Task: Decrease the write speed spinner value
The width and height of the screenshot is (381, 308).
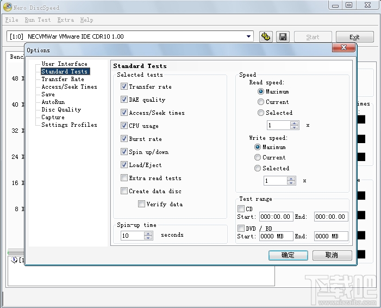Action: (291, 182)
